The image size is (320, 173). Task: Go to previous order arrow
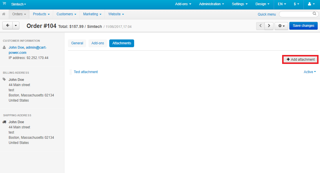[x=260, y=26]
